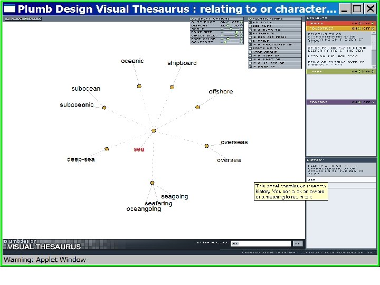Select the word deep-sea in the graph
This screenshot has height=285, width=380.
coord(81,159)
